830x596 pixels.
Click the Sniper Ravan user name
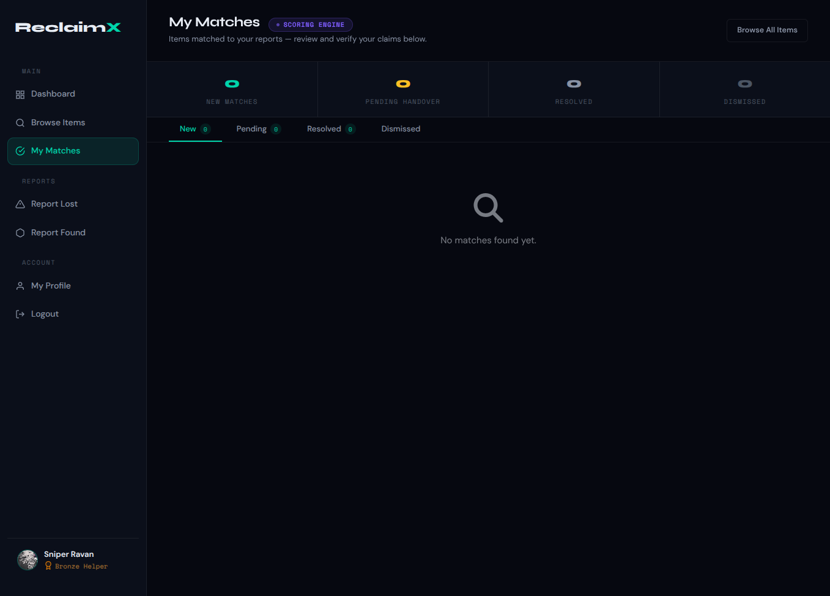click(69, 554)
